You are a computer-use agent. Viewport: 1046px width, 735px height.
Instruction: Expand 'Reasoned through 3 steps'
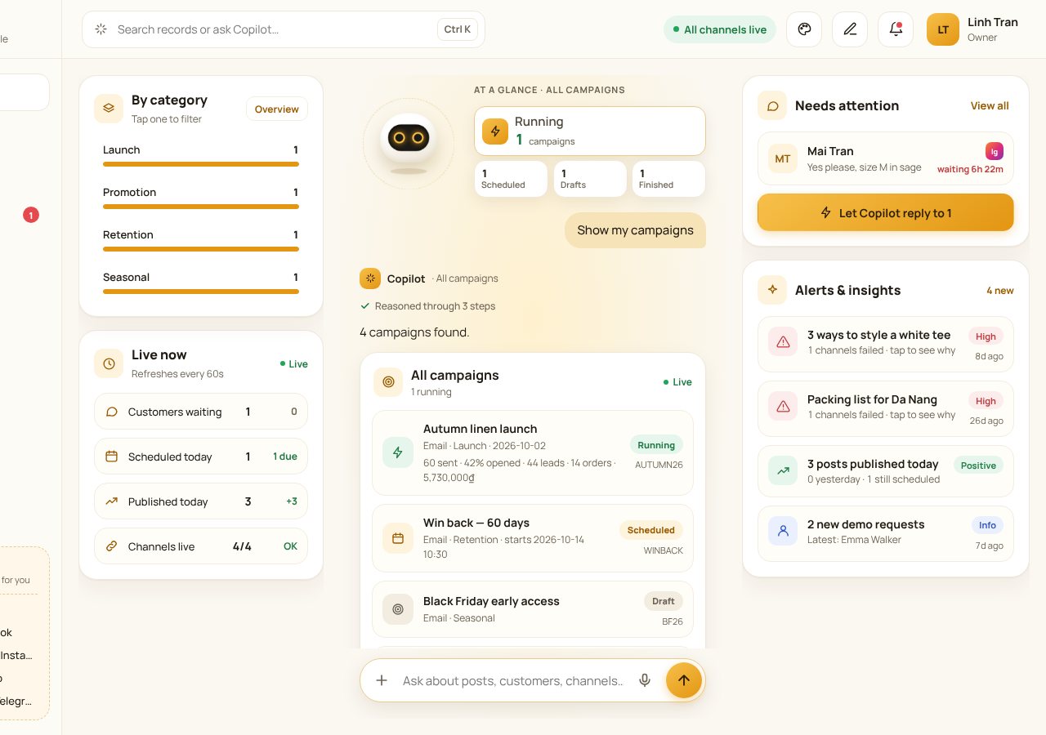pos(428,306)
